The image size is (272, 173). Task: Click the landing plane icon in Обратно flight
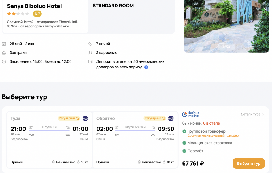[154, 127]
